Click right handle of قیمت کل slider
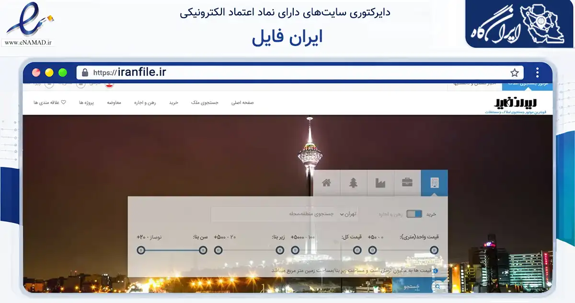575x303 pixels. pyautogui.click(x=357, y=250)
